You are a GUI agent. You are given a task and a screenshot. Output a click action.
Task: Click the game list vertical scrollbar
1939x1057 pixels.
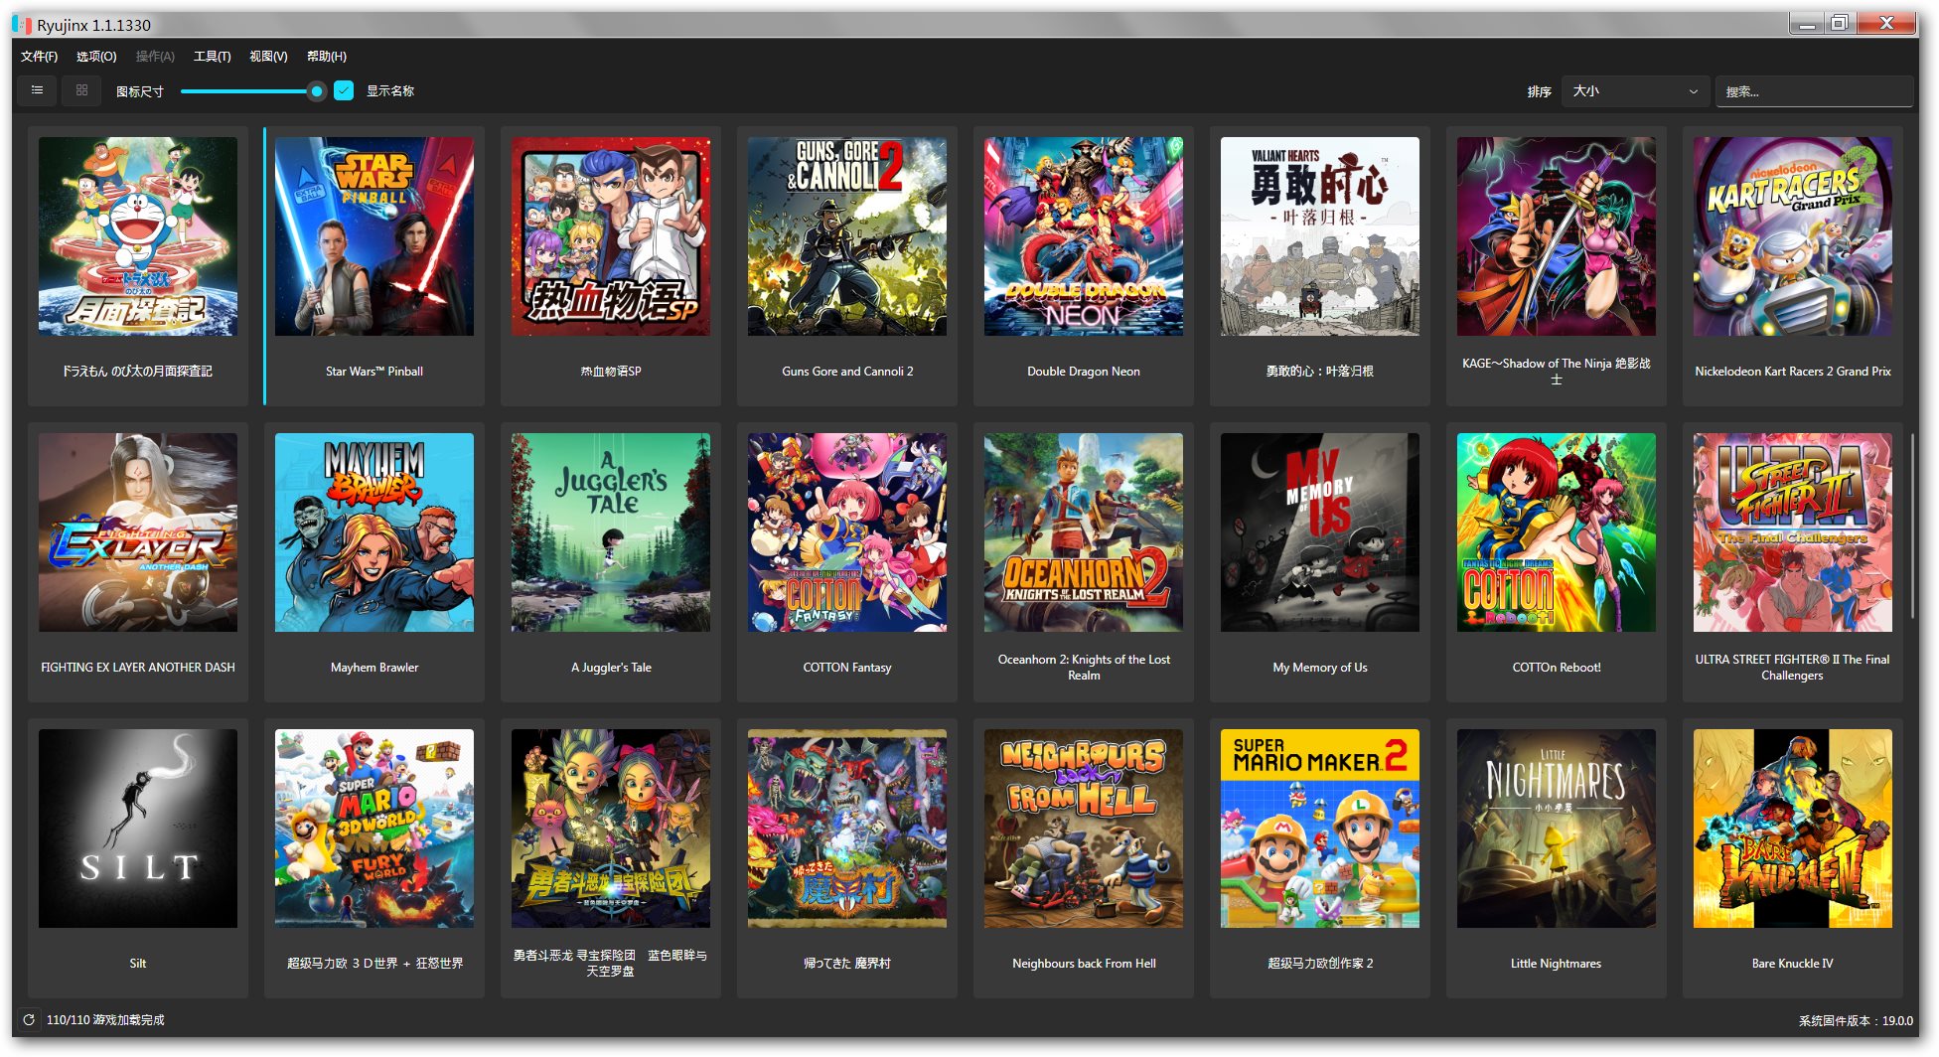point(1912,527)
